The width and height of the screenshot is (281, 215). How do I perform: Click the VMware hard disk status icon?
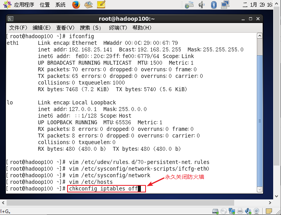tap(215, 211)
